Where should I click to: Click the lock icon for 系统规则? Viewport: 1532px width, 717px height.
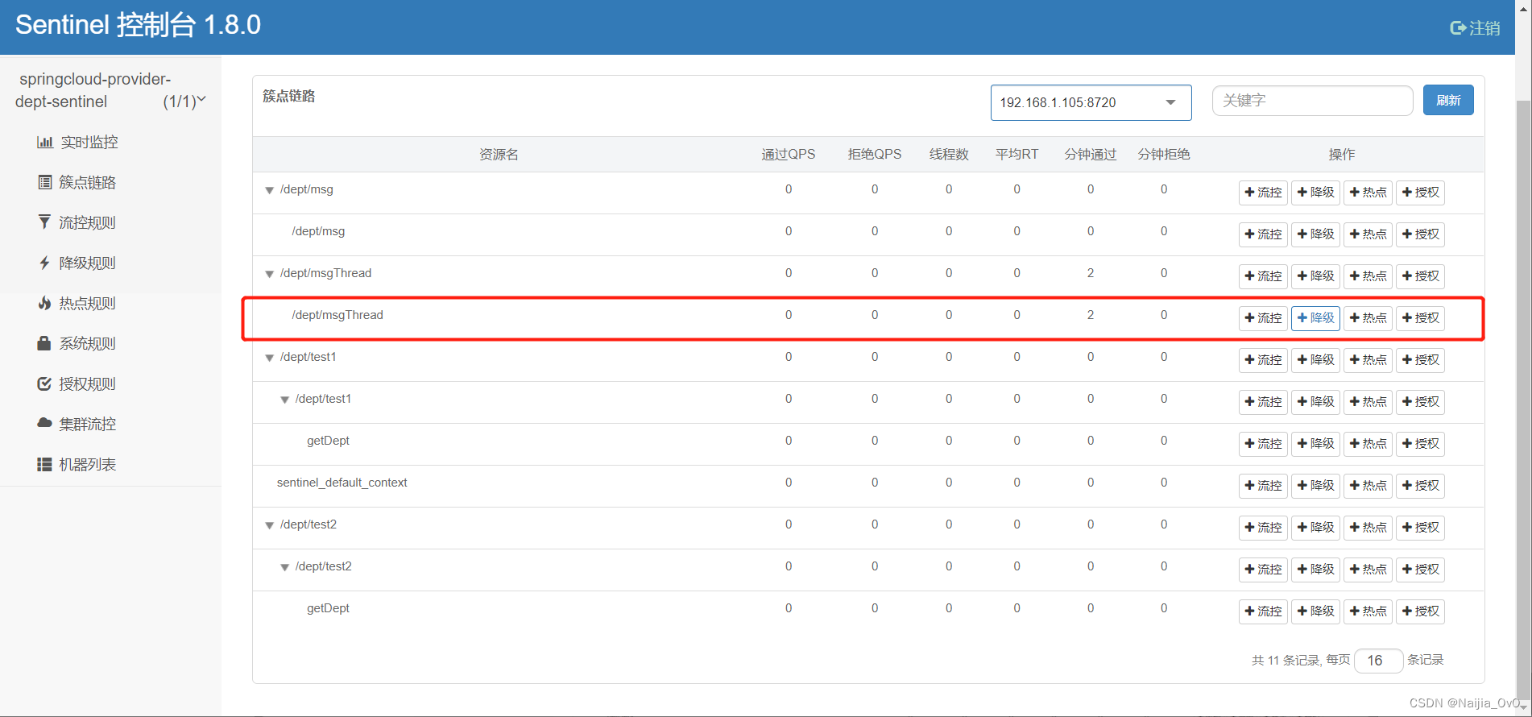[x=44, y=343]
